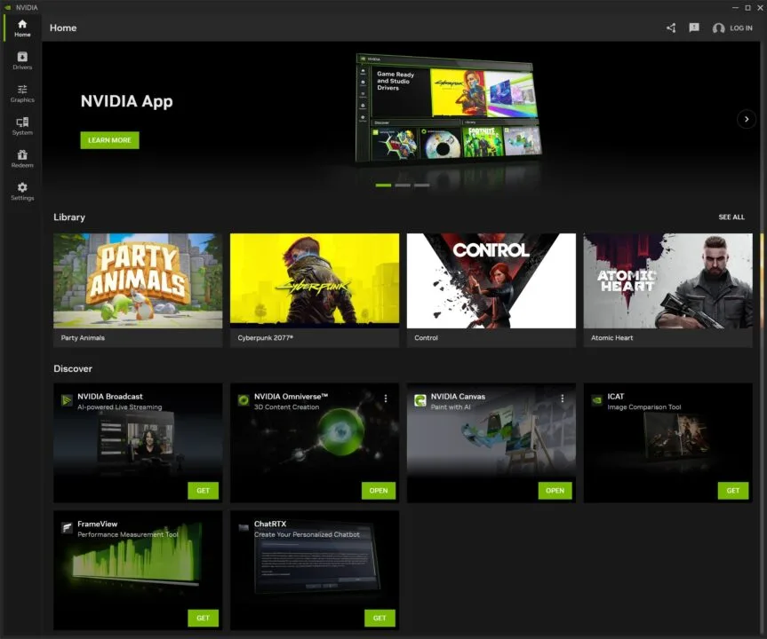Open the NVIDIA Canvas three-dot menu
The width and height of the screenshot is (767, 639).
pyautogui.click(x=563, y=398)
